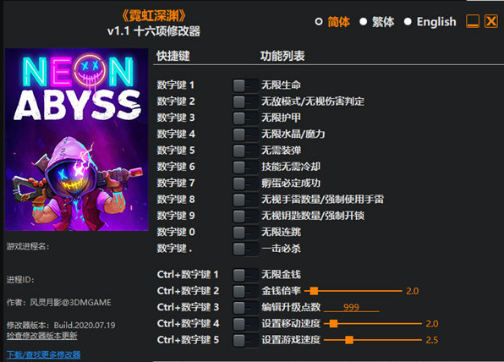Open 检查修改器版本更新 link

pyautogui.click(x=41, y=336)
